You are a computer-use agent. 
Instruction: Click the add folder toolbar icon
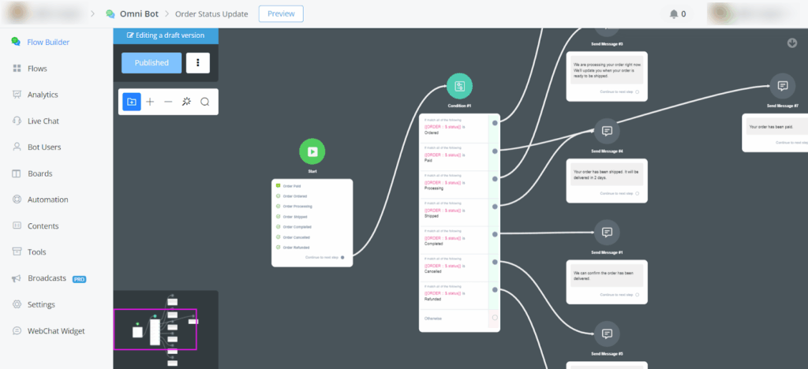coord(132,102)
